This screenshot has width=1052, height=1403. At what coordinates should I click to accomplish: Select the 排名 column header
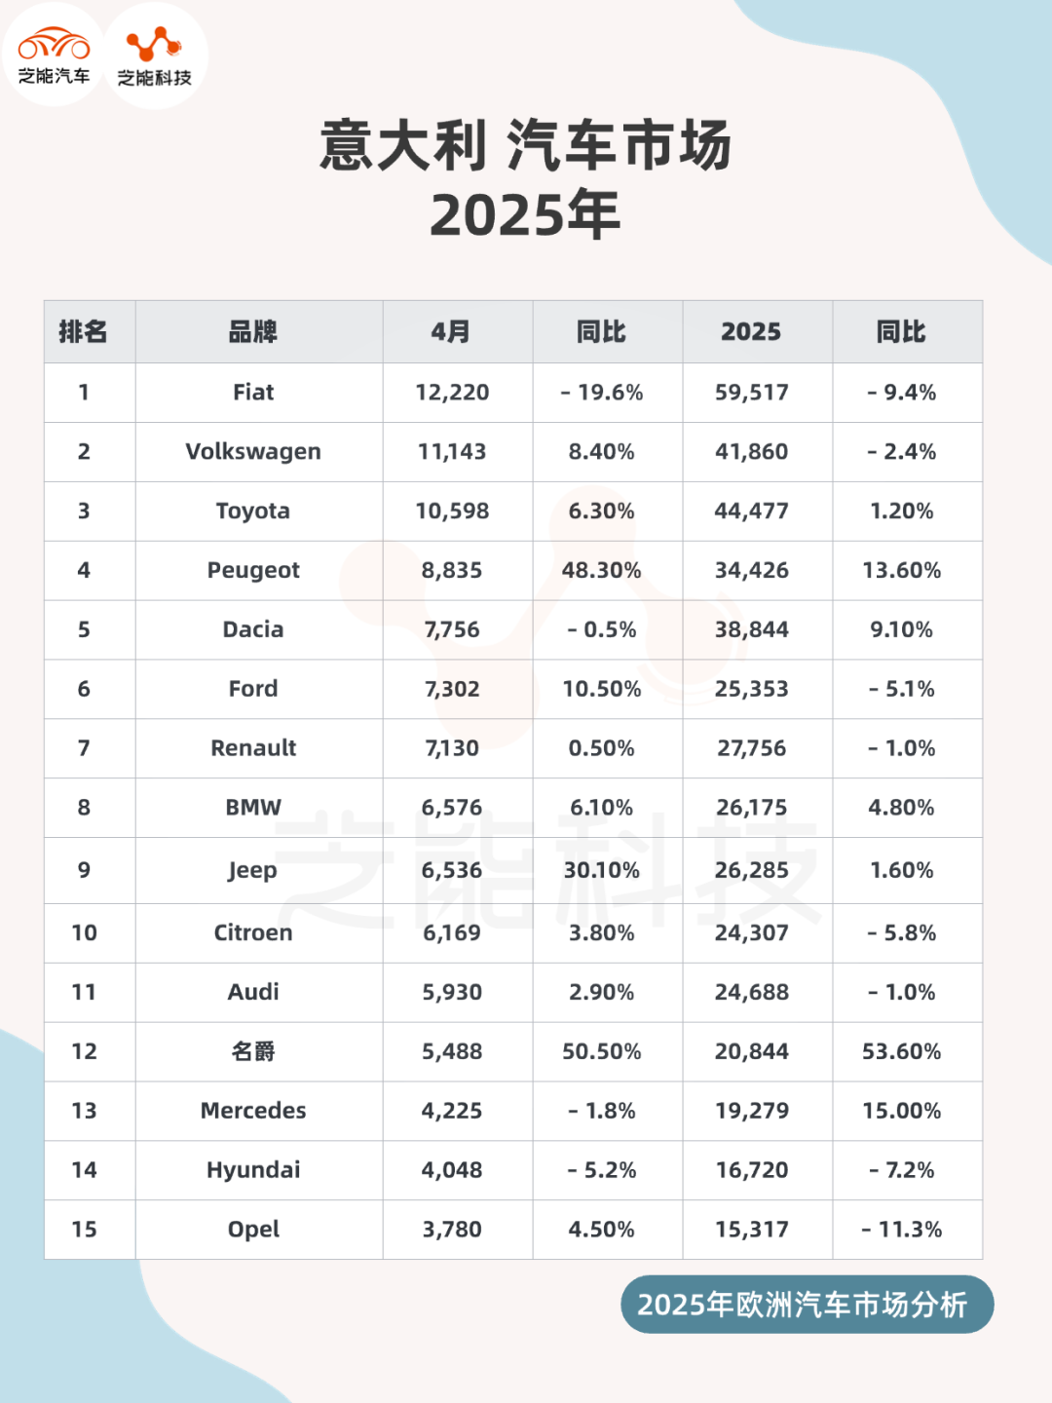[84, 332]
